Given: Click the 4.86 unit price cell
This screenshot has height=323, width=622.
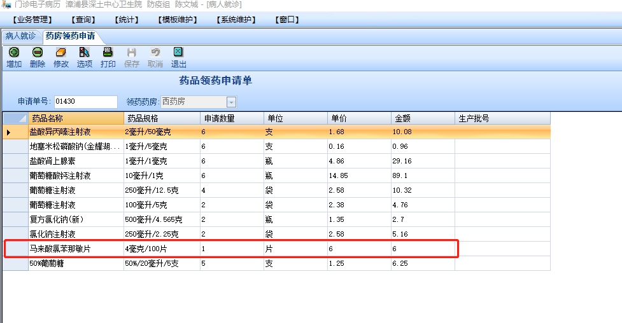Looking at the screenshot, I should 360,161.
